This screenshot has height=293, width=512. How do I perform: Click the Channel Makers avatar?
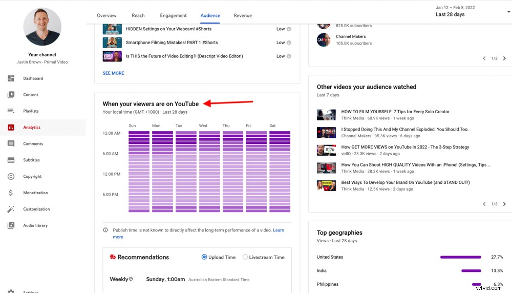pos(324,40)
